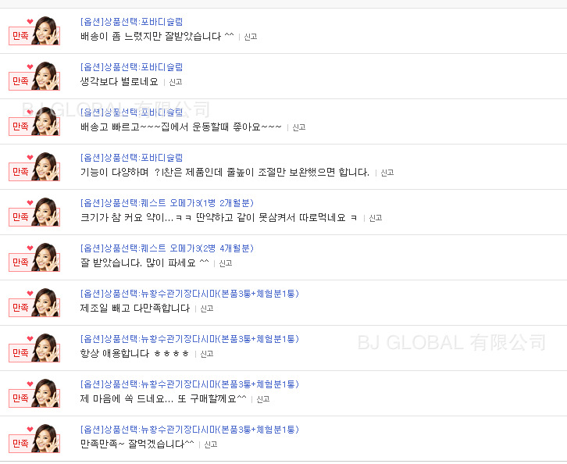Click 만족 badge icon beside '생각보다 별로네요'

pos(34,76)
